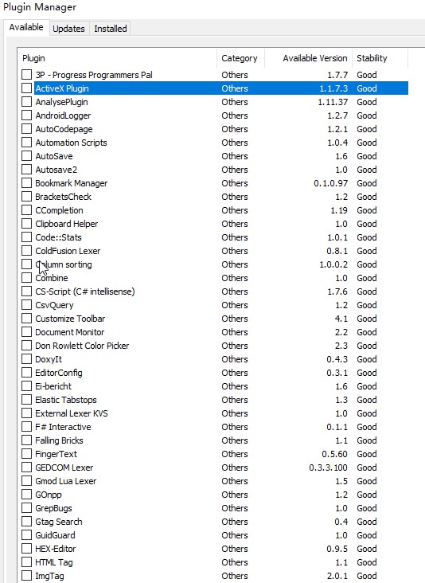
Task: Click the CsvQuery plugin name
Action: 54,305
